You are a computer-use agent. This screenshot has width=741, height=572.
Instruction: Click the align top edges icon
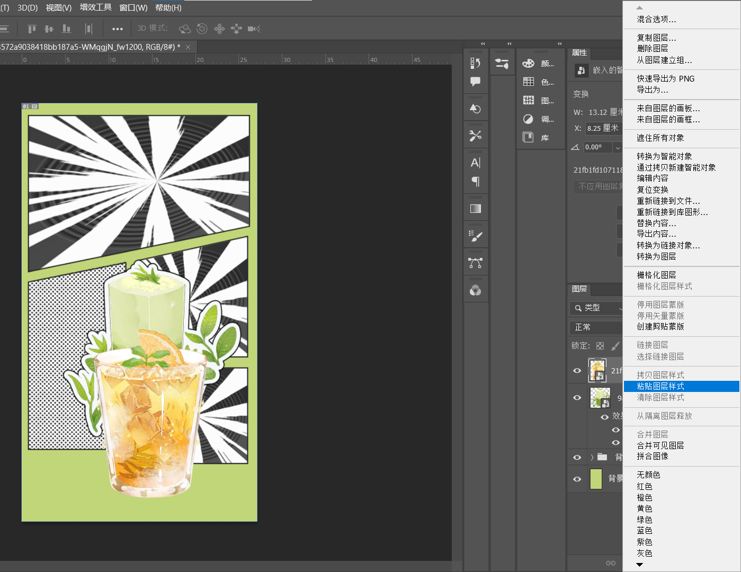point(32,29)
